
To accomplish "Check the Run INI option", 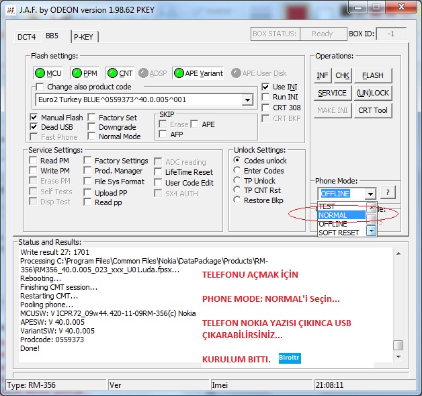I will (x=265, y=97).
